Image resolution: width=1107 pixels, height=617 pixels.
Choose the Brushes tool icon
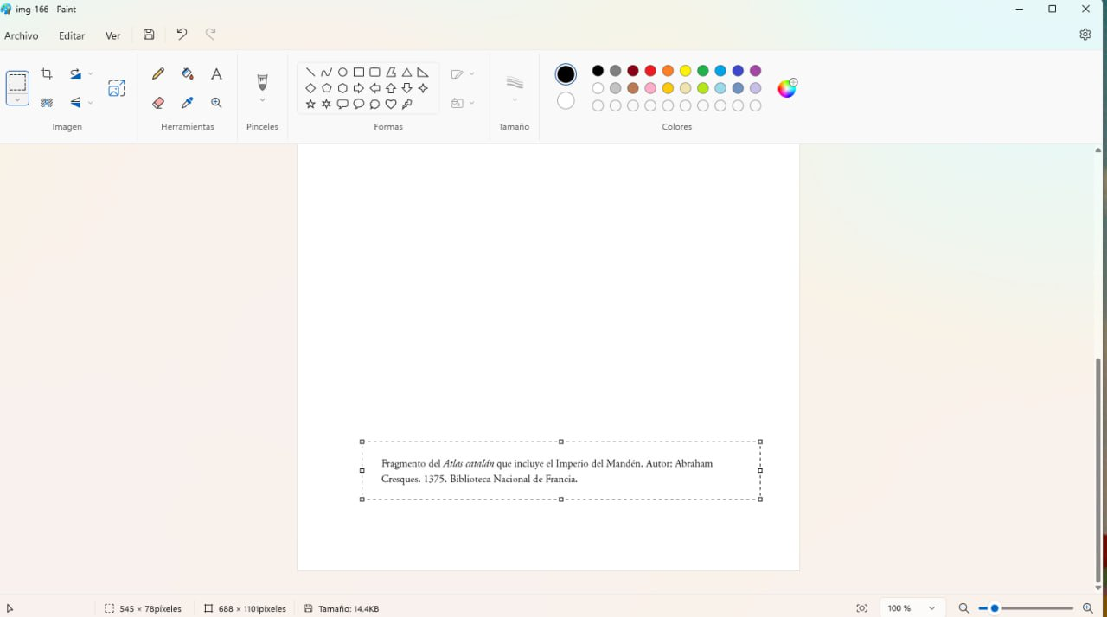coord(262,82)
